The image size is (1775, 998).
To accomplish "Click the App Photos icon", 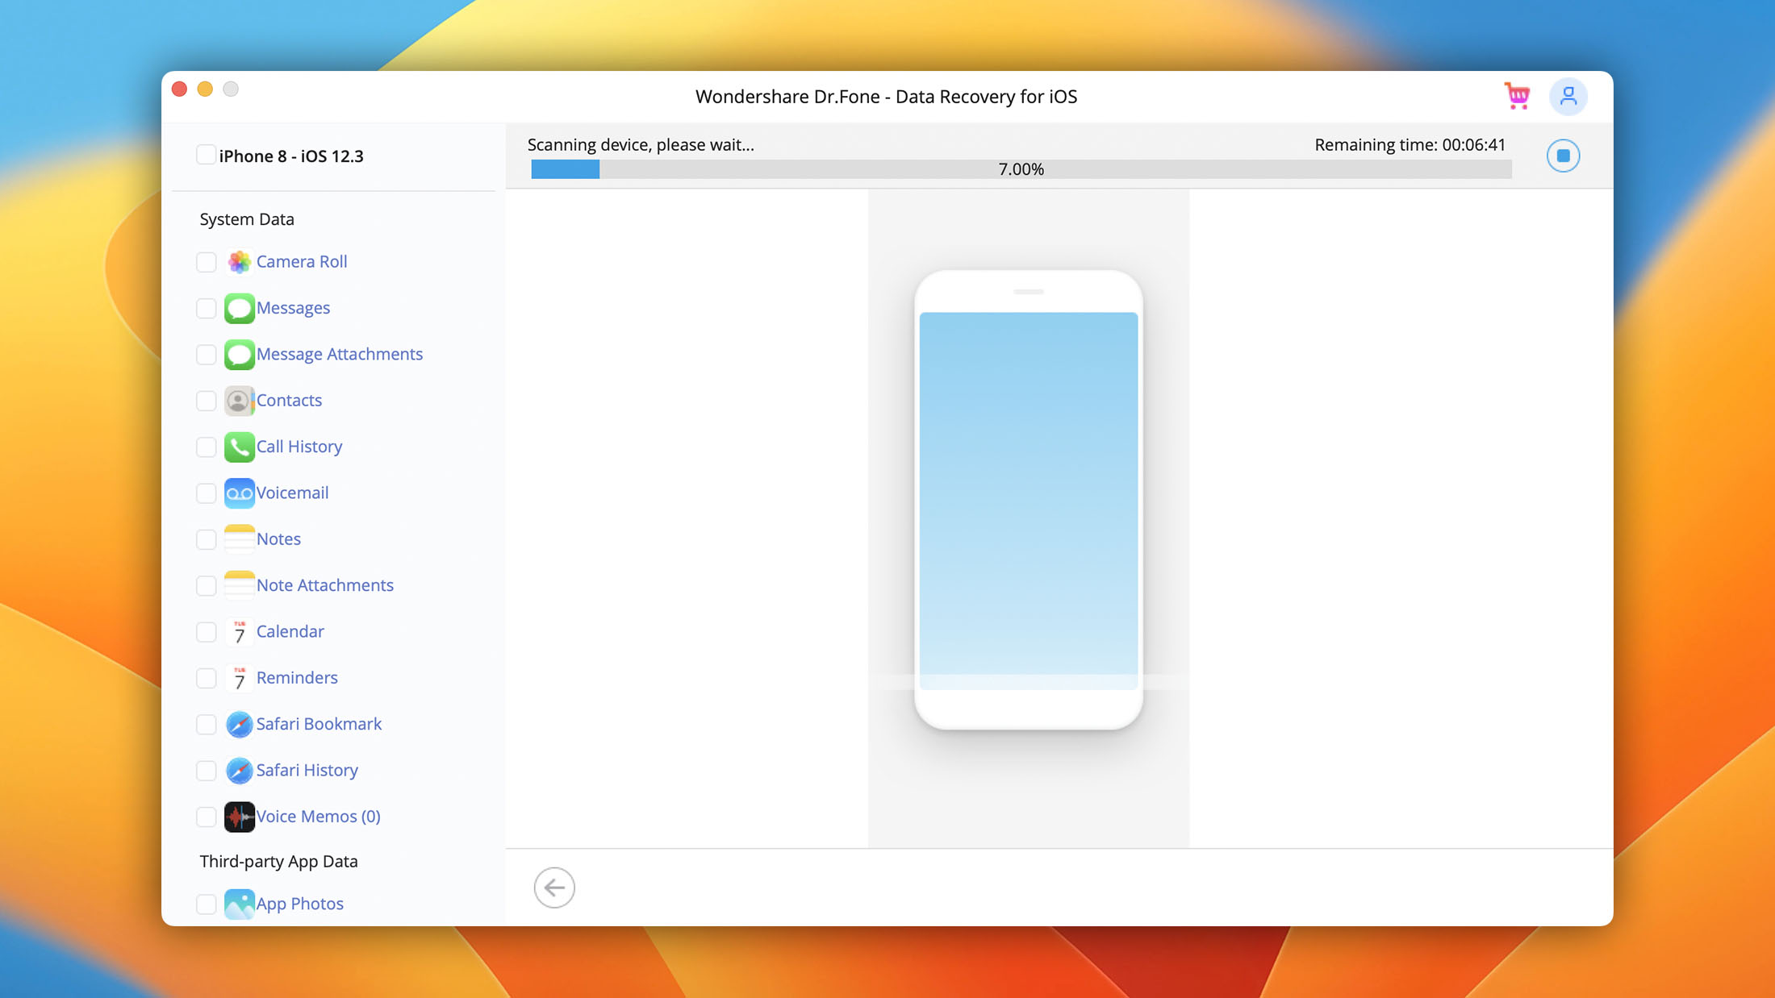I will click(239, 904).
